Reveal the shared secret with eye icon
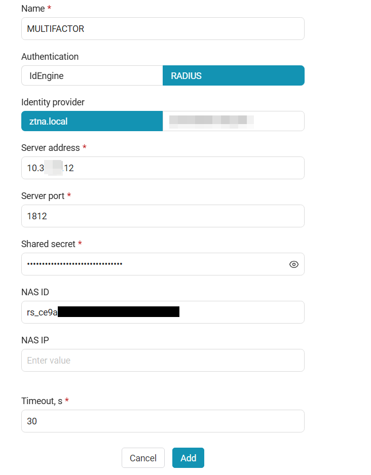This screenshot has width=371, height=475. click(x=294, y=264)
